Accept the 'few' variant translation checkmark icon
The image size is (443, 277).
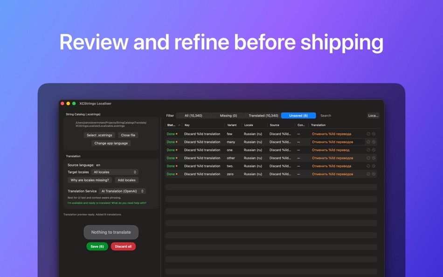pyautogui.click(x=368, y=134)
